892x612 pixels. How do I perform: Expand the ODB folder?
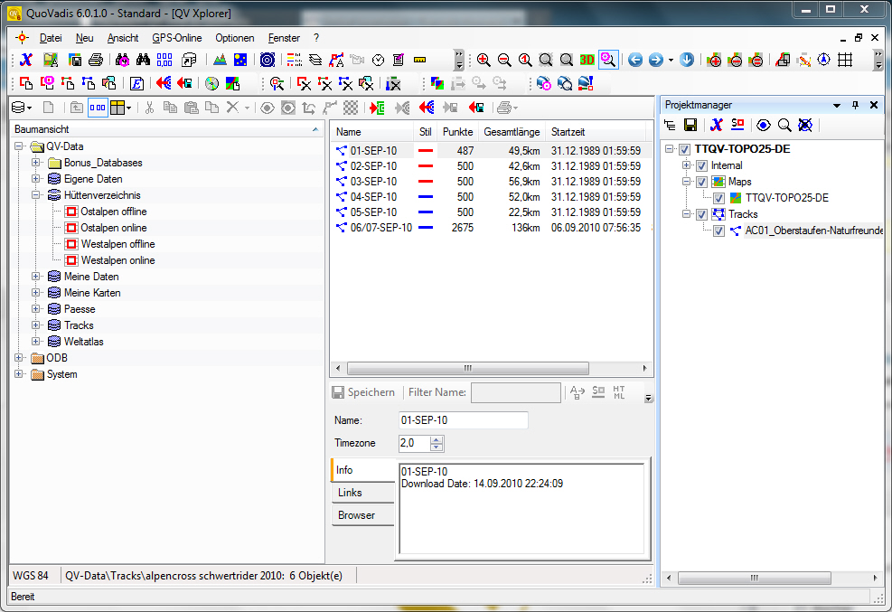(x=19, y=358)
